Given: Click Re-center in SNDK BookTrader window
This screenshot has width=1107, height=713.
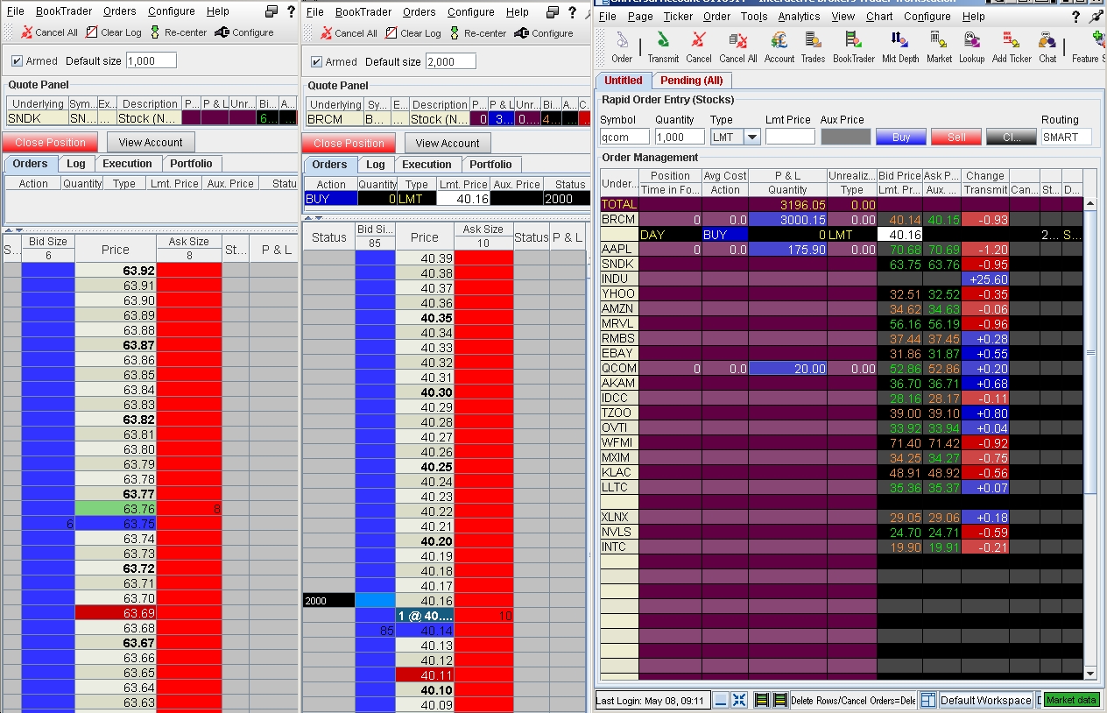Looking at the screenshot, I should click(x=180, y=32).
